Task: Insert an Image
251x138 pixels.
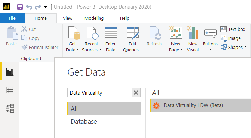Action: [231, 38]
